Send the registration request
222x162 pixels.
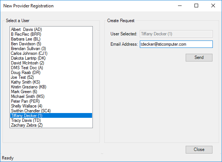(x=199, y=57)
